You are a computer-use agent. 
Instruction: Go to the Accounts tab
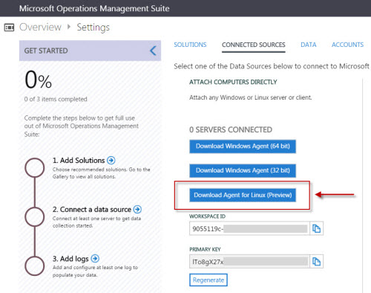pyautogui.click(x=347, y=45)
